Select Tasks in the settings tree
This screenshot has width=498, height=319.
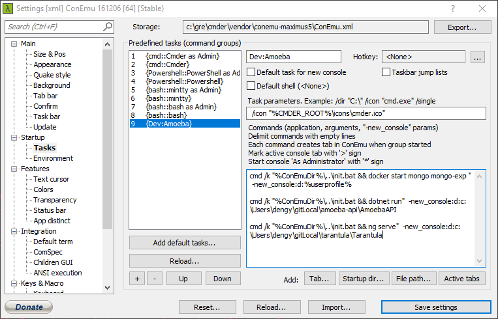(45, 148)
